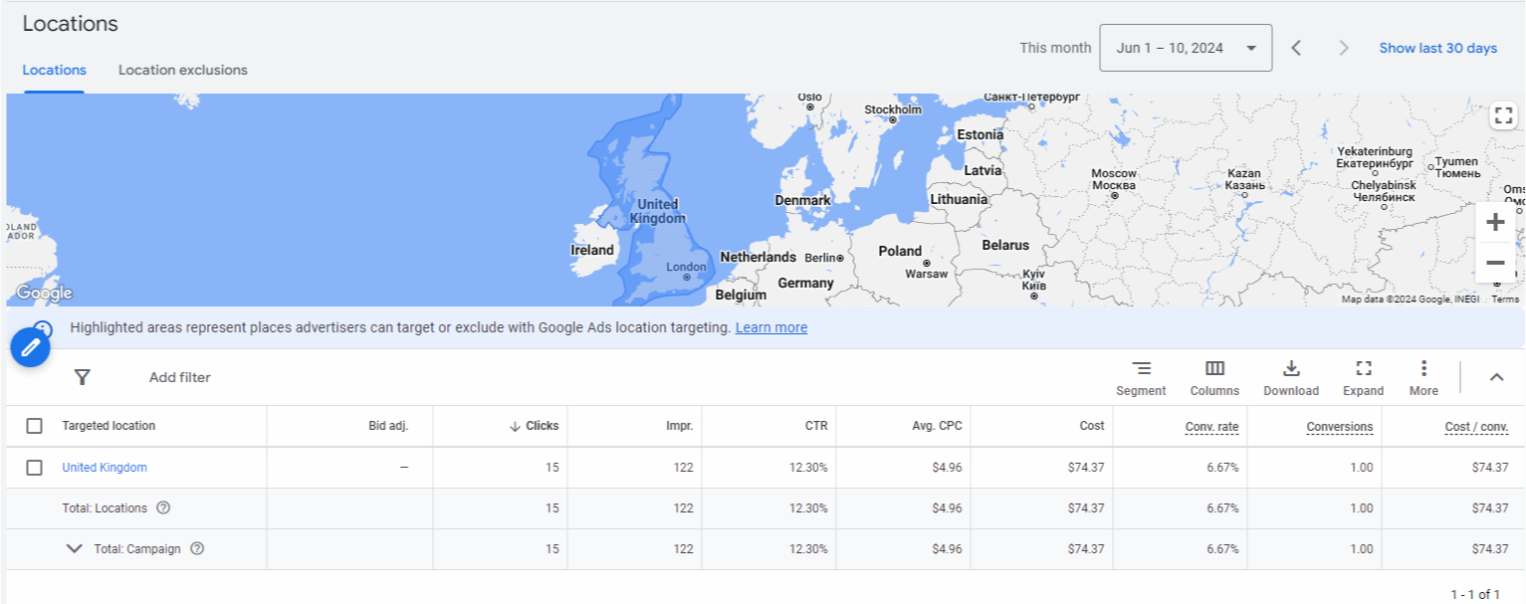Click the info icon on the banner
1526x604 pixels.
(42, 327)
